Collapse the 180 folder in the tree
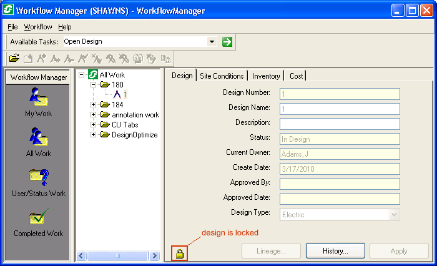This screenshot has height=266, width=437. 94,84
